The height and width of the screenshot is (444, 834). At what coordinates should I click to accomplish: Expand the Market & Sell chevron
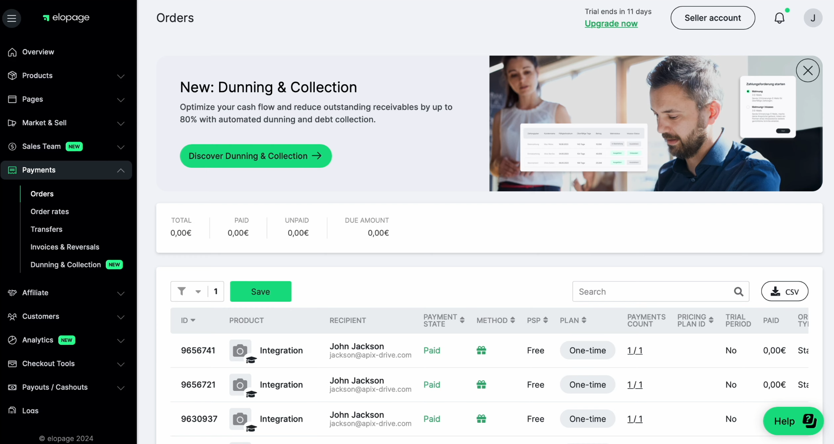(120, 123)
